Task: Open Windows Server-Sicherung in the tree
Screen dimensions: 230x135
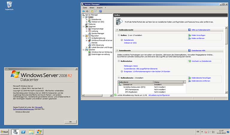Action: pos(102,52)
